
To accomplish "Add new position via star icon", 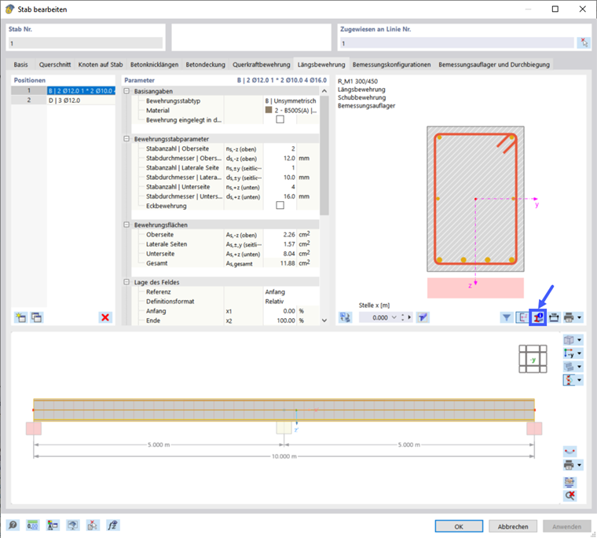I will (20, 317).
